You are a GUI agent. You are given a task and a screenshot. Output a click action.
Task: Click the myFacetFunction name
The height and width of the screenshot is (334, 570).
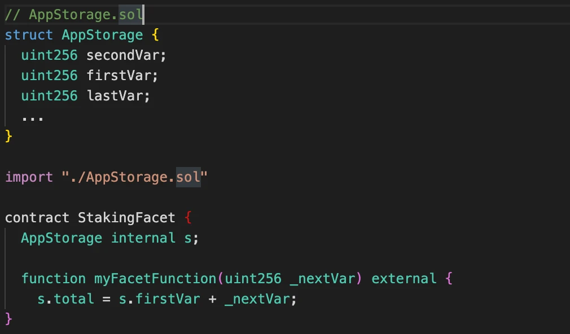pos(155,279)
